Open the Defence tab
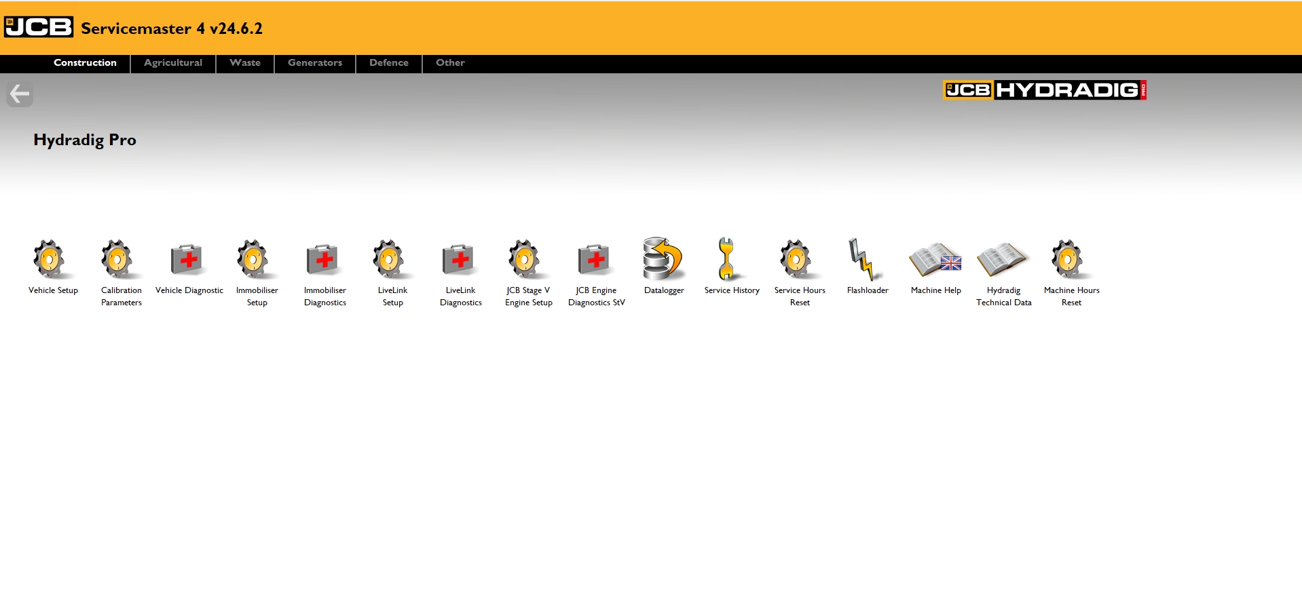 (389, 63)
